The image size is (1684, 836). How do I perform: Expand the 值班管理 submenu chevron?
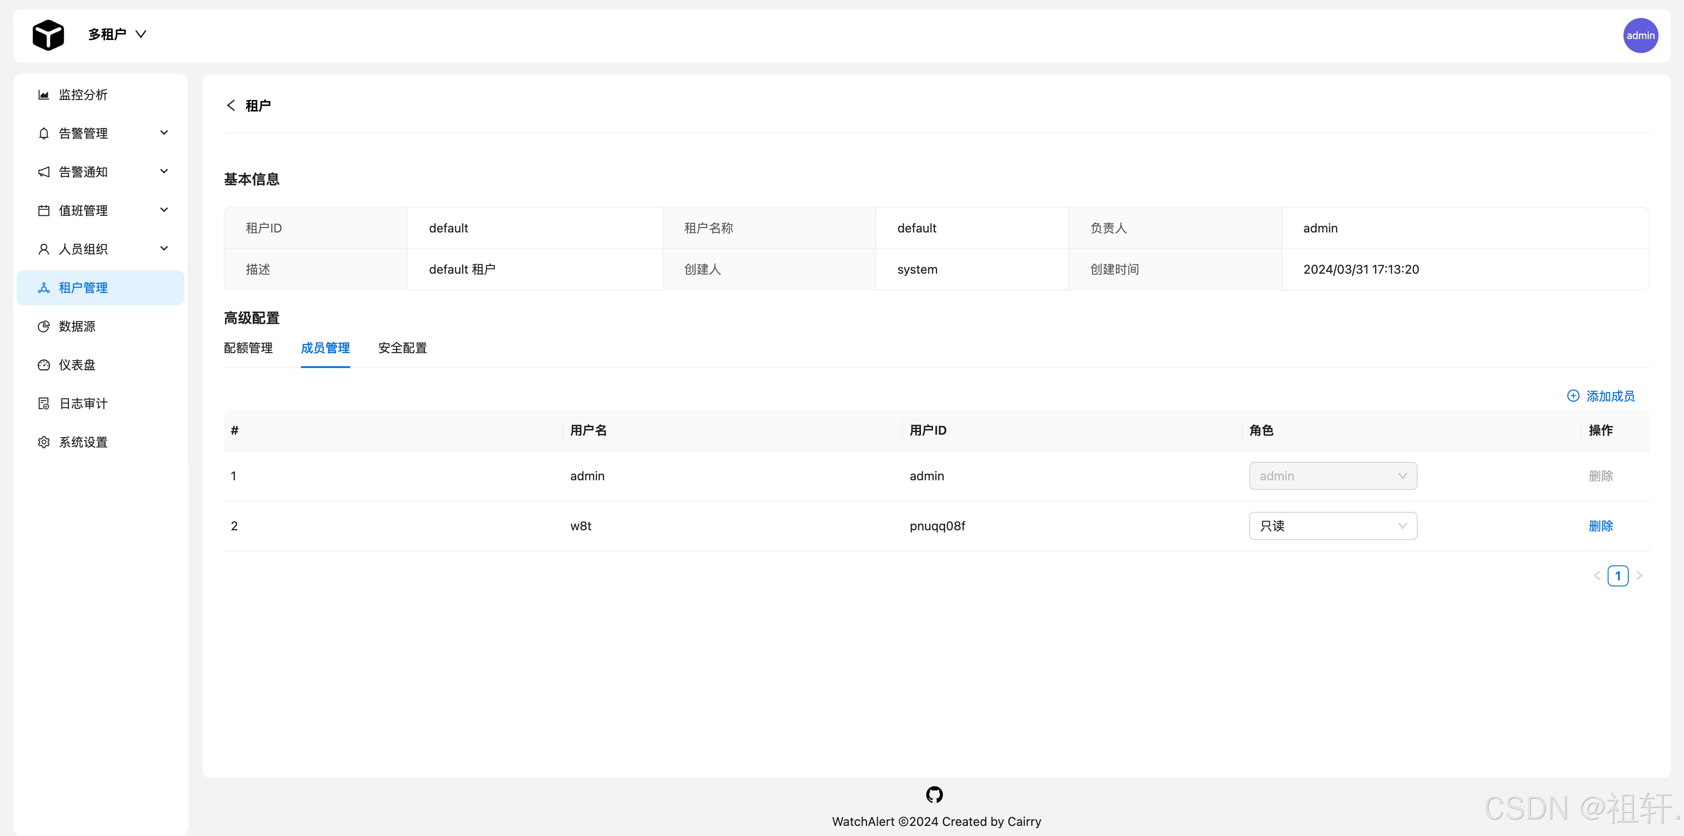click(164, 210)
